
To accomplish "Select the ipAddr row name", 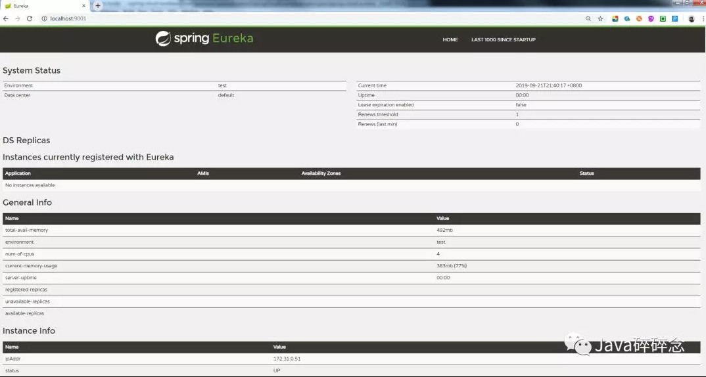I will coord(12,359).
